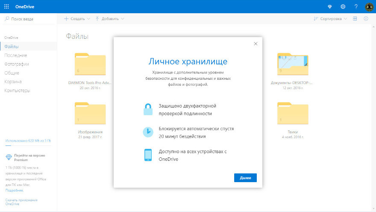Expand the Создать dropdown menu
The height and width of the screenshot is (212, 376).
(77, 19)
